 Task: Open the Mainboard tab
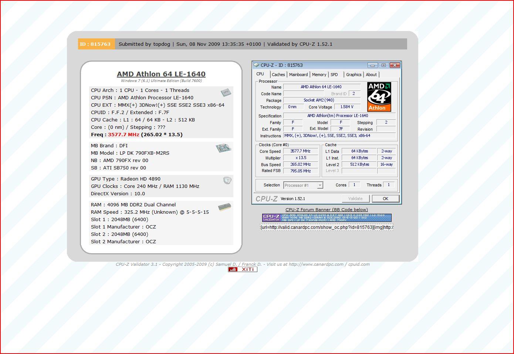tap(298, 75)
